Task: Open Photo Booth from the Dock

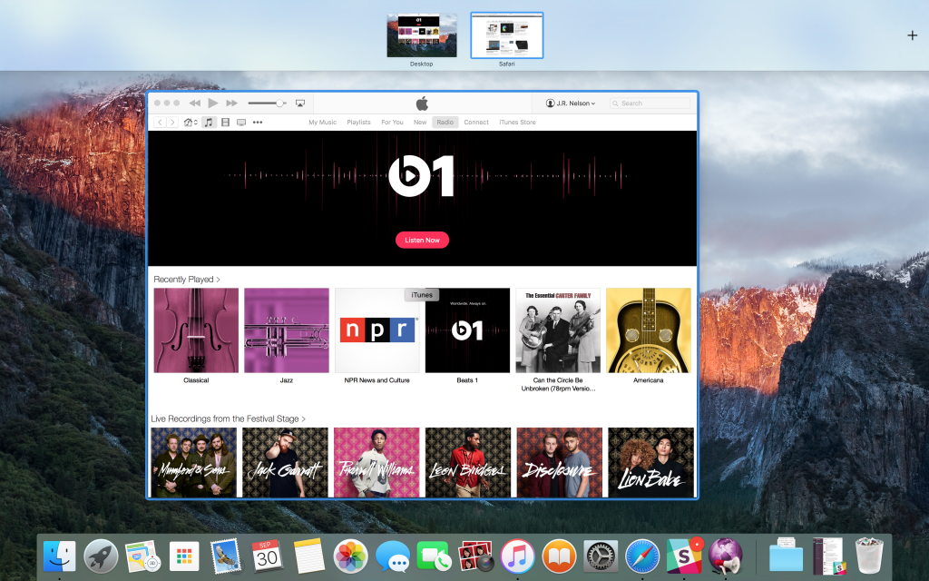Action: [475, 556]
